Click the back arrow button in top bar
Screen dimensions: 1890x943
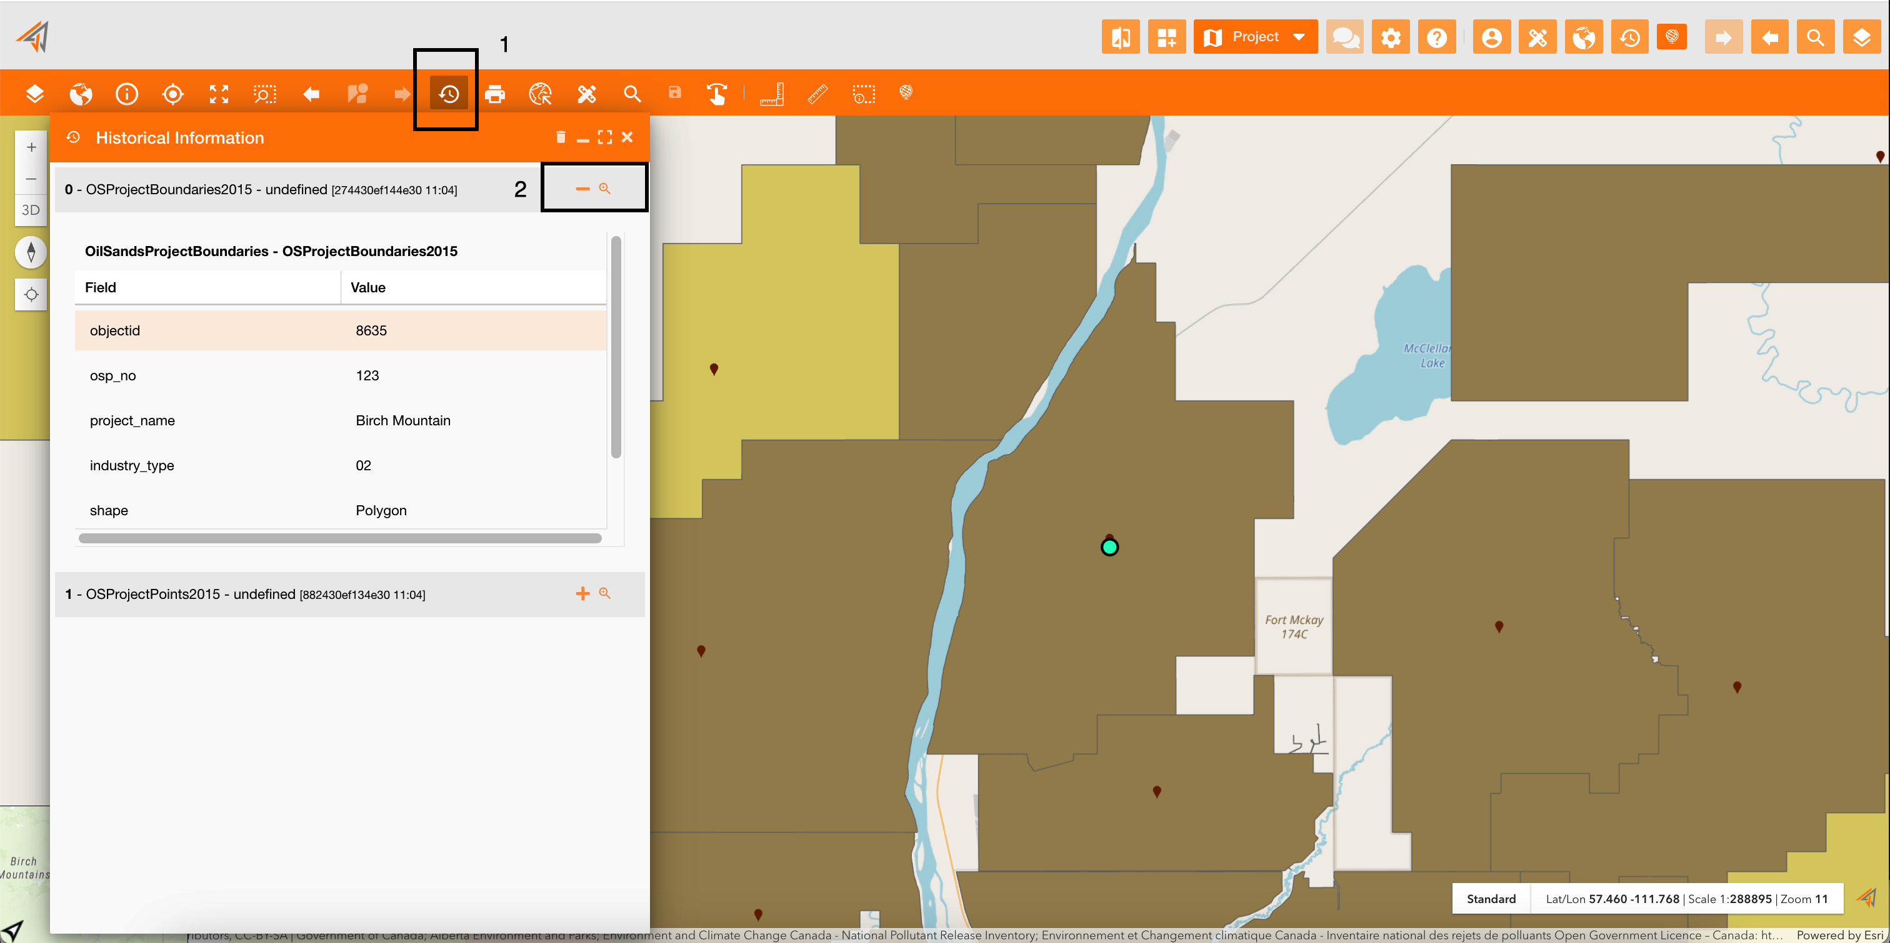click(x=1769, y=37)
